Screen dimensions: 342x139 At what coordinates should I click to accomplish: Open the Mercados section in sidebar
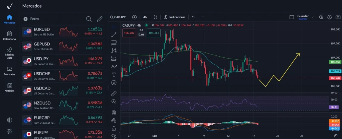point(9,19)
